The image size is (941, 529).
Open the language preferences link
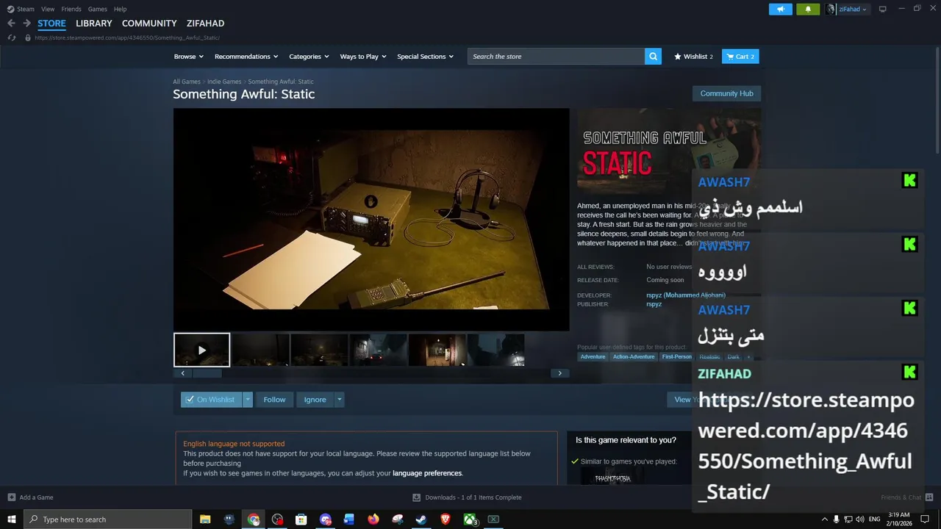tap(427, 473)
